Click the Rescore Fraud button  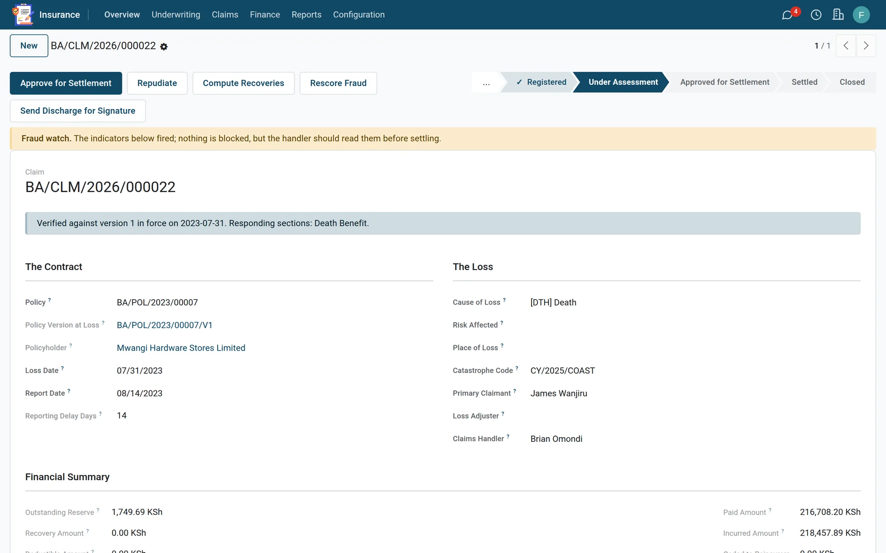coord(338,83)
